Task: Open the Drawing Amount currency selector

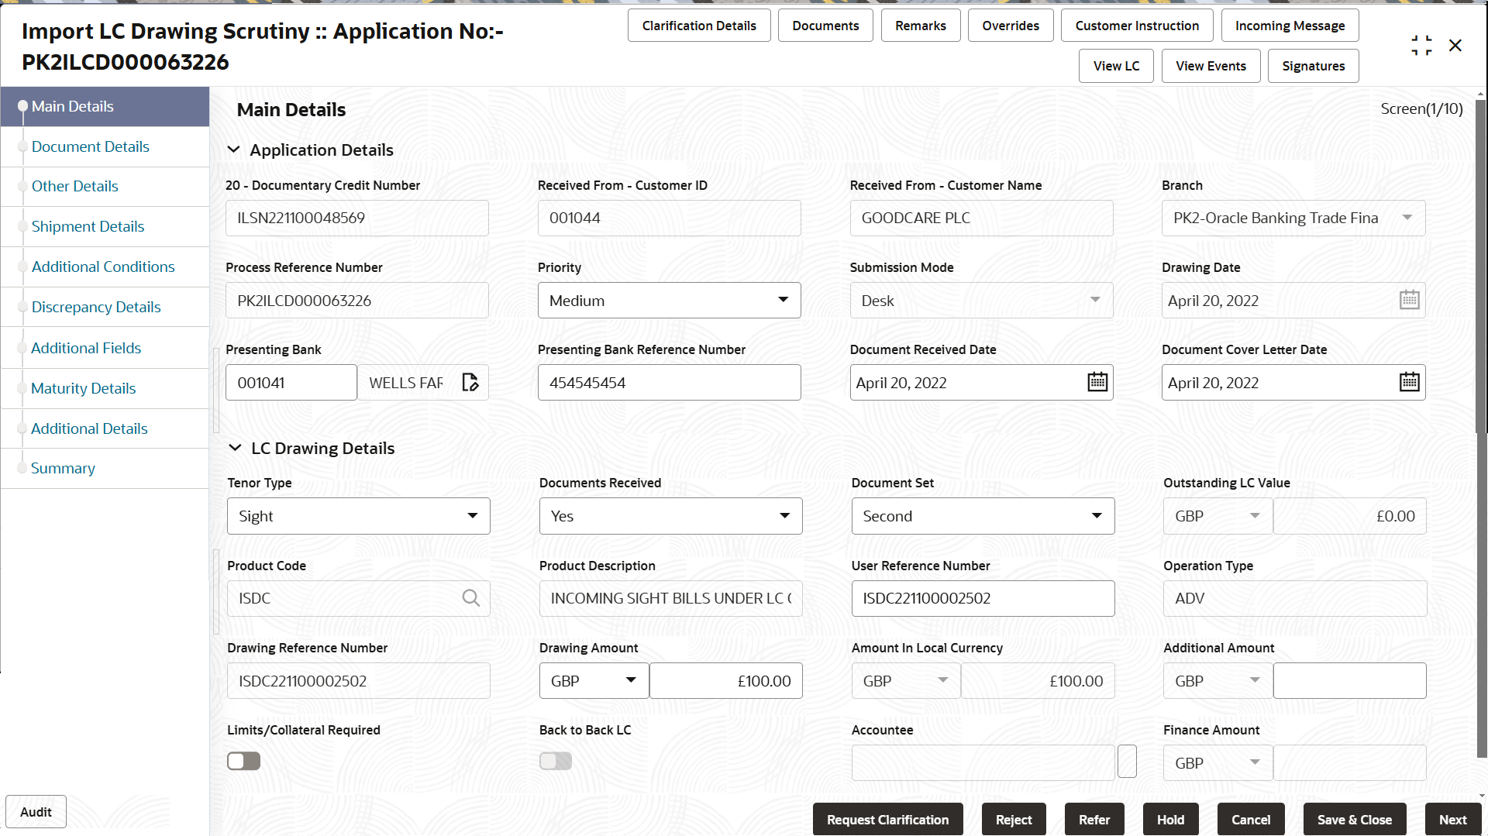Action: pos(630,680)
